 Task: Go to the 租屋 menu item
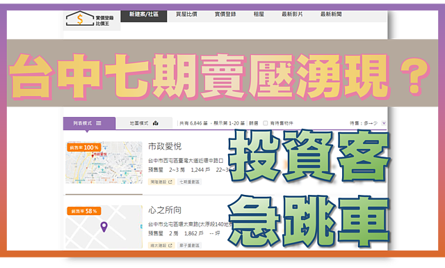tap(259, 14)
